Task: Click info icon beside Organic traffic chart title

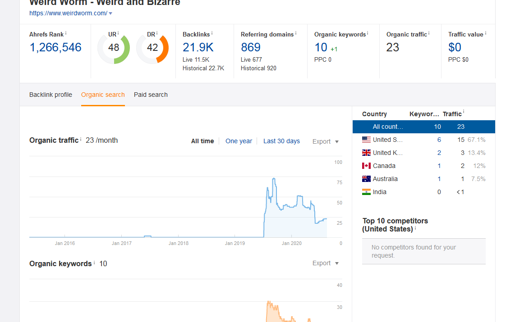Action: point(81,139)
